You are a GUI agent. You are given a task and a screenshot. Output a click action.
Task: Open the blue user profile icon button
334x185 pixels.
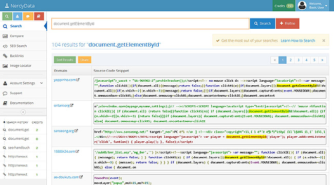click(17, 16)
